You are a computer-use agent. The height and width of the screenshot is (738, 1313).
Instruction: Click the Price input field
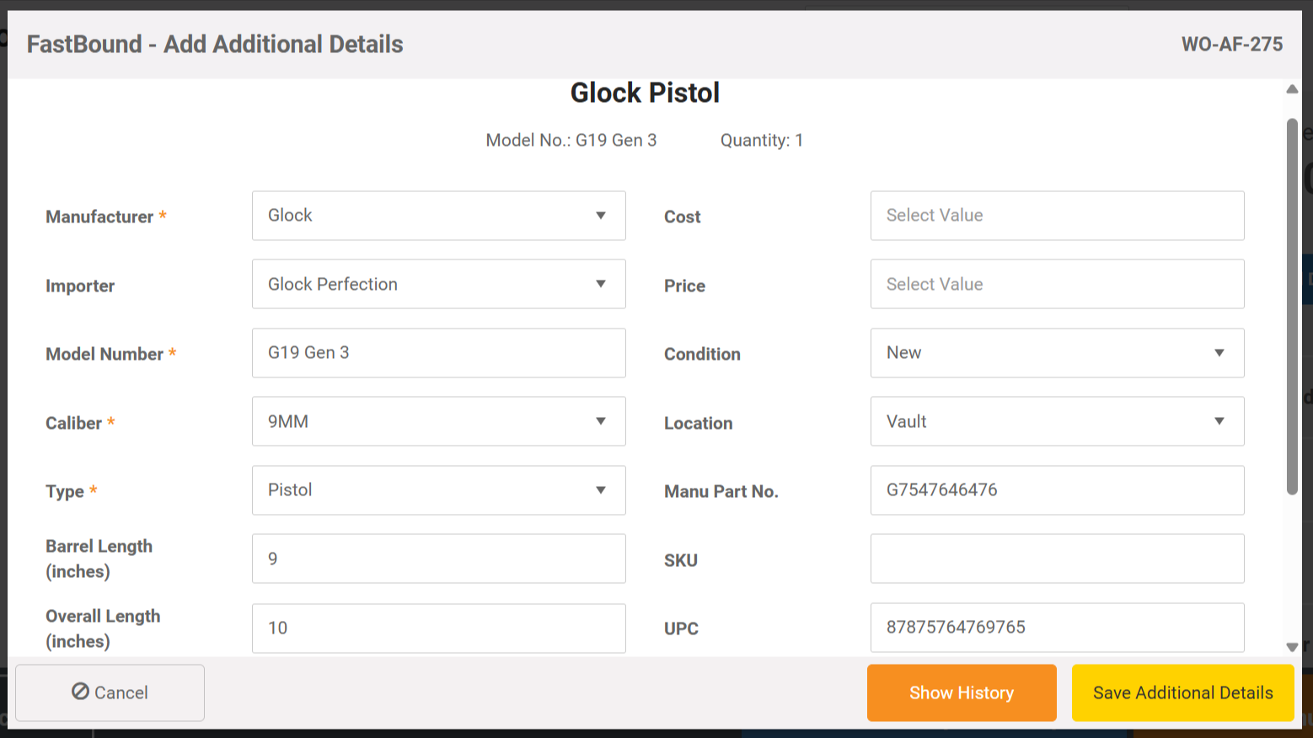pos(1057,284)
